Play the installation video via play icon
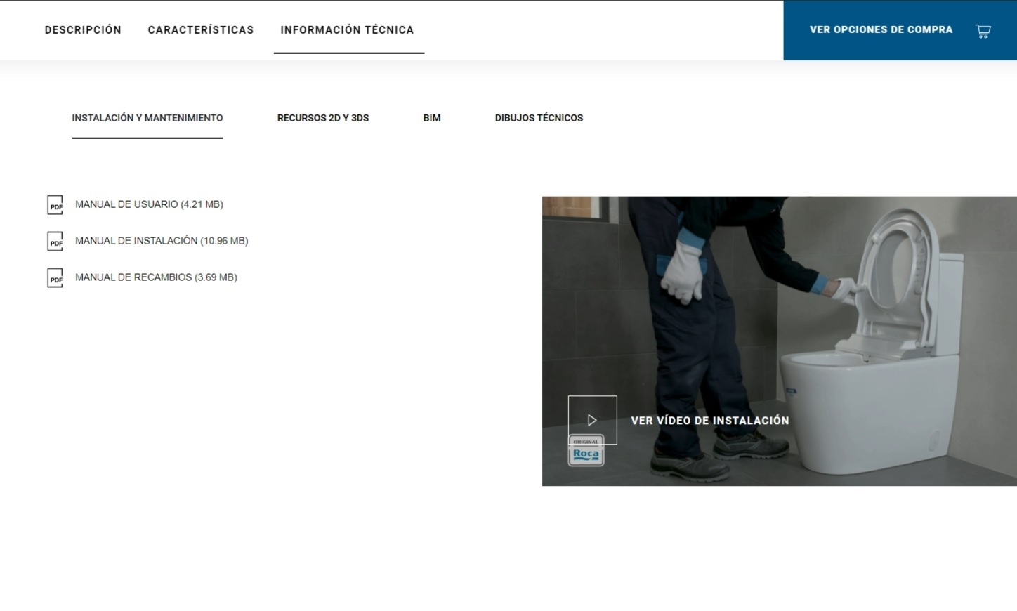This screenshot has width=1017, height=611. [592, 420]
